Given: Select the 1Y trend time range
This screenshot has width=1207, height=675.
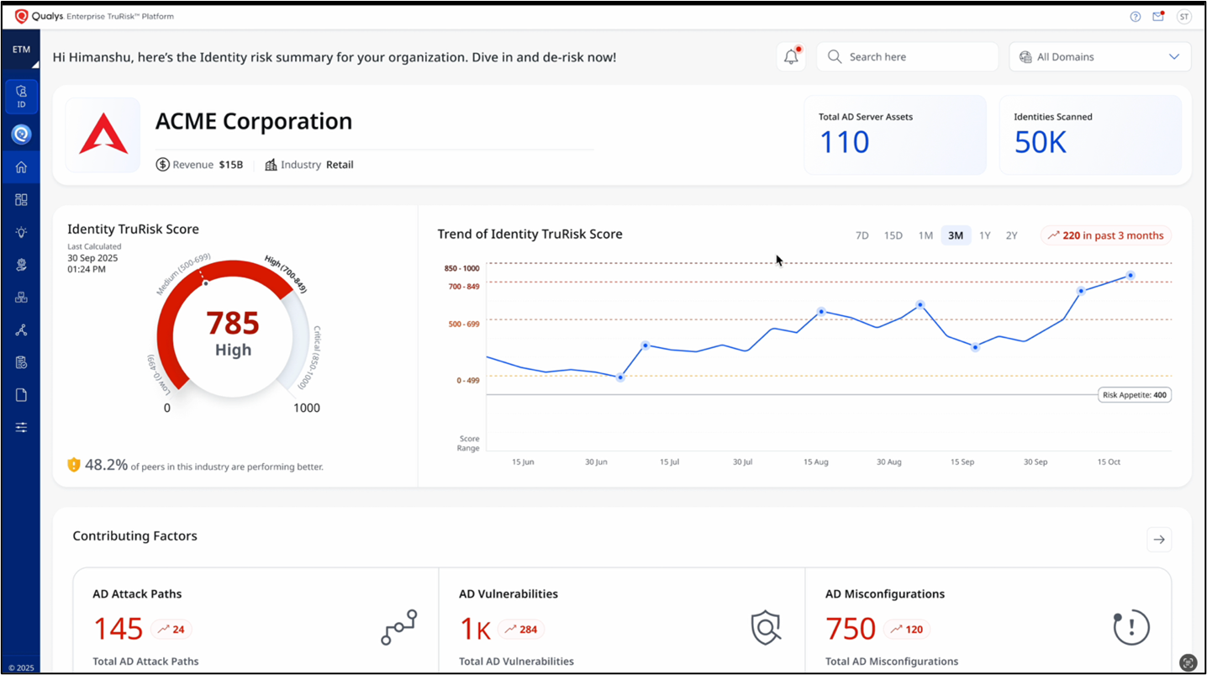Looking at the screenshot, I should coord(984,236).
